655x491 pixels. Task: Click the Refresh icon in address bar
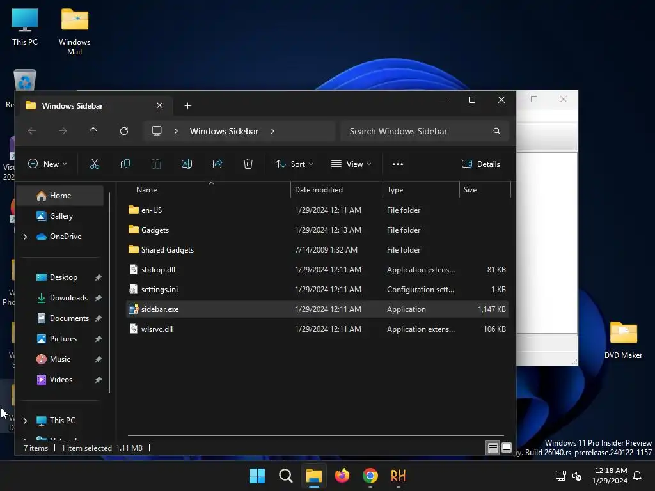pos(124,131)
